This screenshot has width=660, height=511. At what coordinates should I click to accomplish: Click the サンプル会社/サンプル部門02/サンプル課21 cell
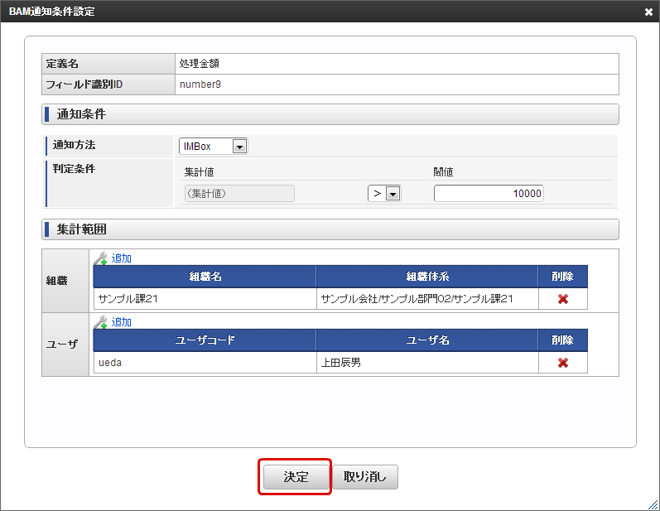click(x=427, y=299)
